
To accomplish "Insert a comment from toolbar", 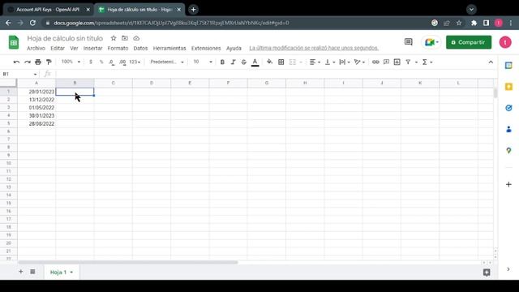I will (386, 62).
